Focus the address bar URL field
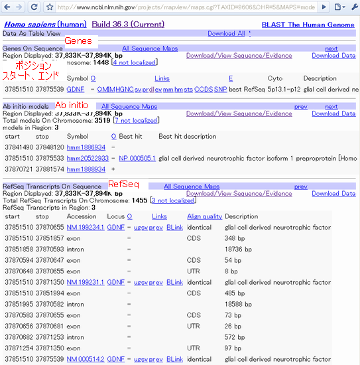 click(x=186, y=7)
